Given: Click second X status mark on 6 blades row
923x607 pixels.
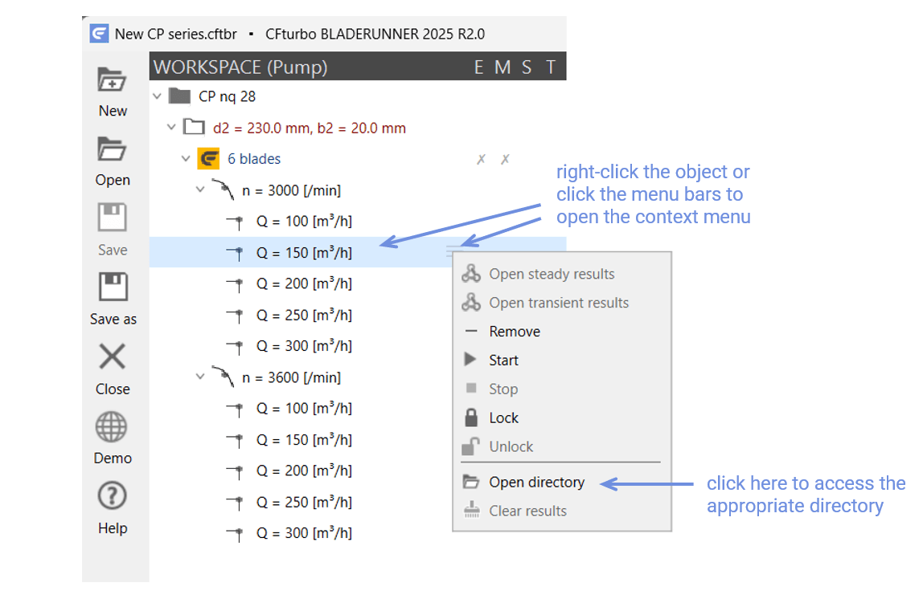Looking at the screenshot, I should click(x=505, y=159).
